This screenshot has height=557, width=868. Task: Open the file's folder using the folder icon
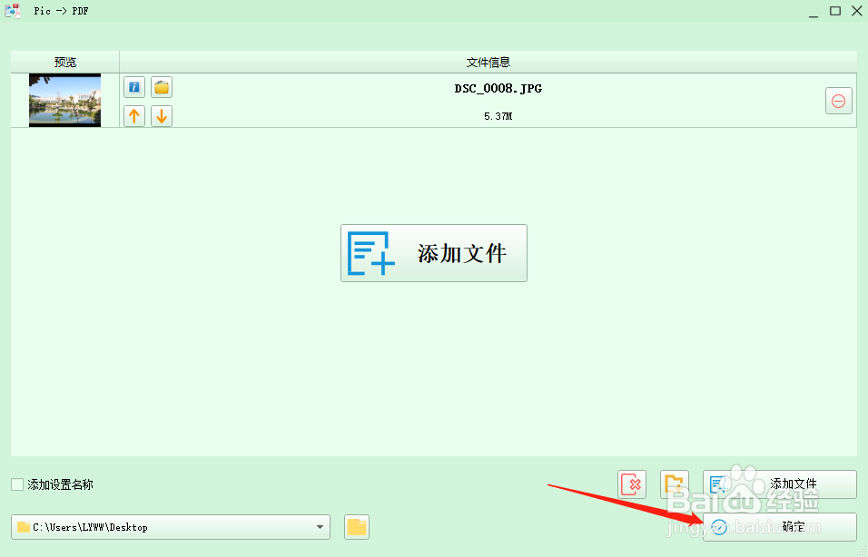(161, 86)
